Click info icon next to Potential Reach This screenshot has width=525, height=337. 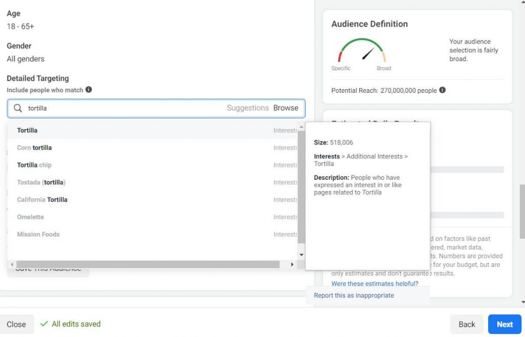442,90
